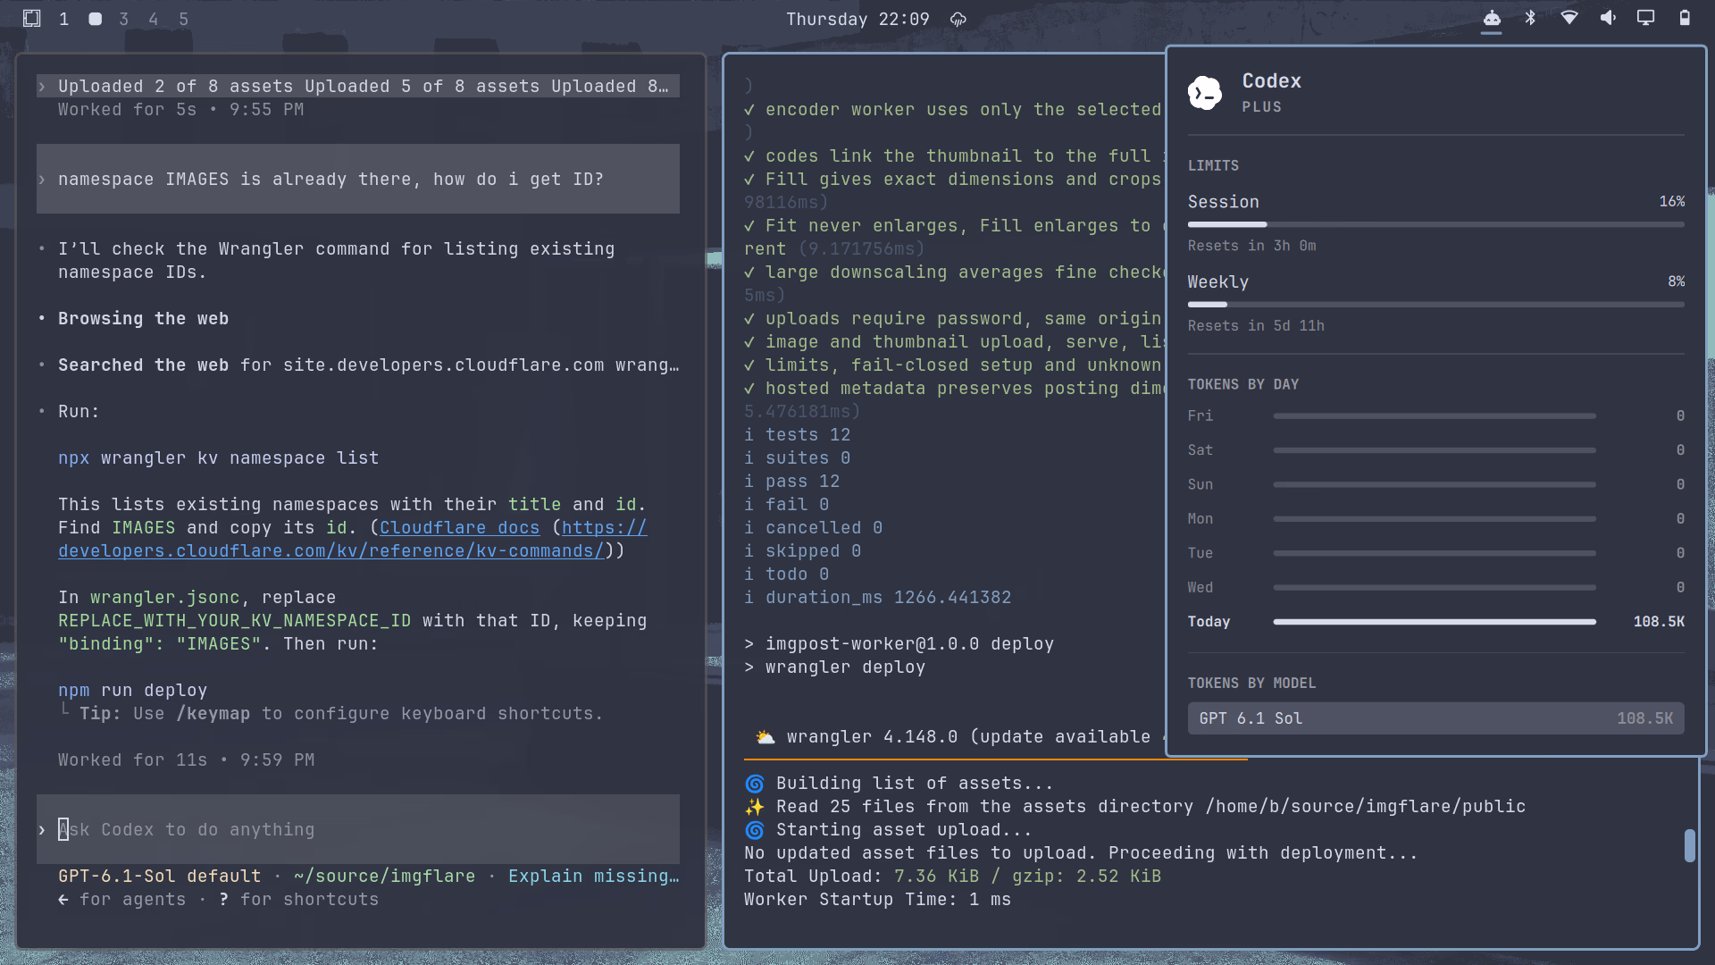Switch to workspace 1

[x=64, y=19]
